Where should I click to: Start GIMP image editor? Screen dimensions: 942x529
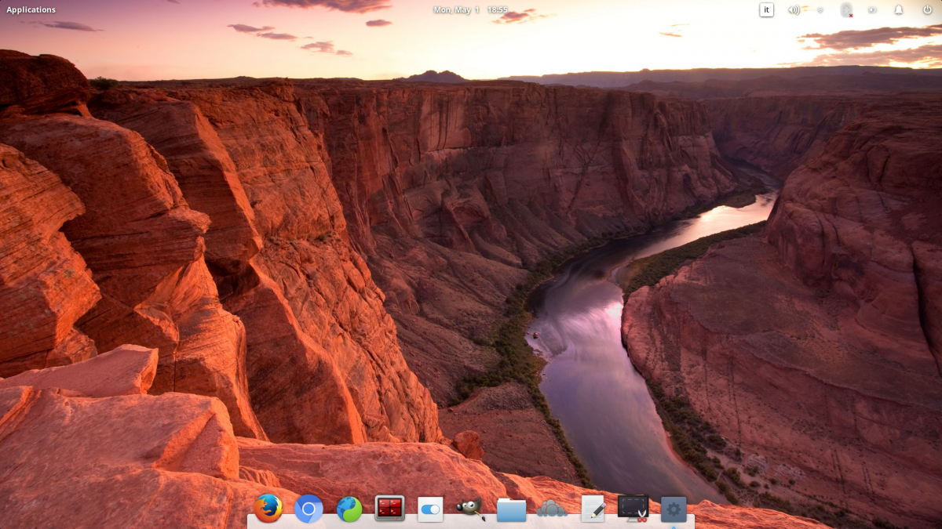click(471, 509)
